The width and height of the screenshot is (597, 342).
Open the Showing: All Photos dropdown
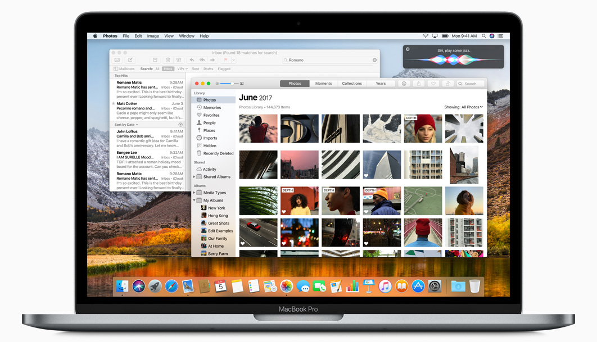click(463, 107)
